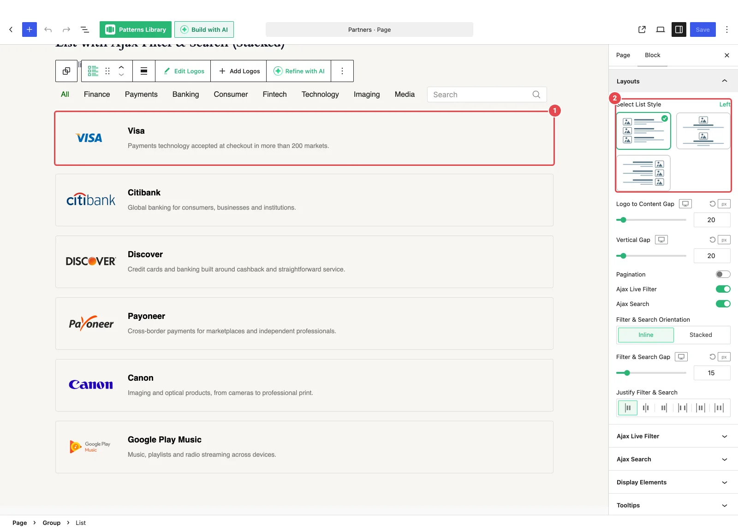Open the document overview list view
The image size is (738, 530).
tap(85, 29)
